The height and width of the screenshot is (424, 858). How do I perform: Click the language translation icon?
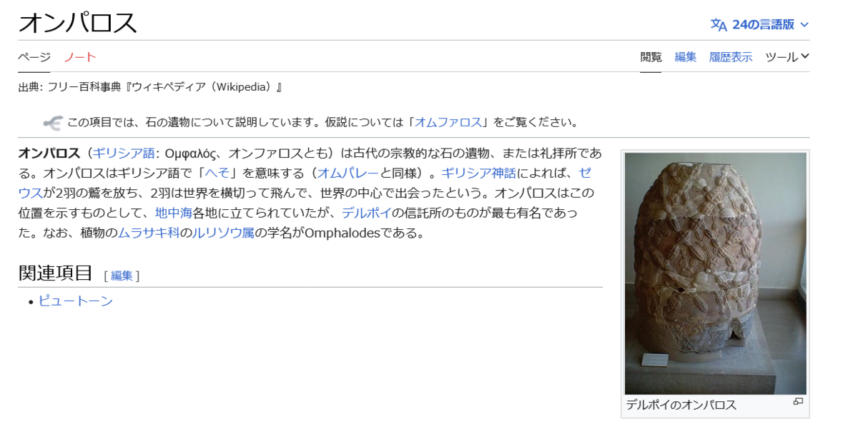719,24
